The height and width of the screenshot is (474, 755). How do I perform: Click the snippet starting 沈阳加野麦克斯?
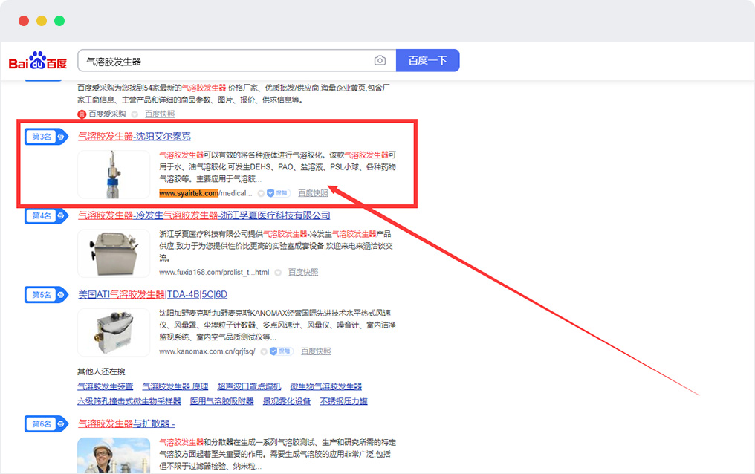pyautogui.click(x=277, y=325)
